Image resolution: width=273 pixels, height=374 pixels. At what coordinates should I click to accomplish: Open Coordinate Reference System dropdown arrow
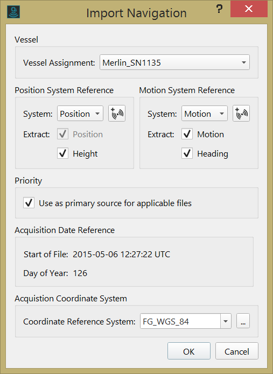pos(226,321)
